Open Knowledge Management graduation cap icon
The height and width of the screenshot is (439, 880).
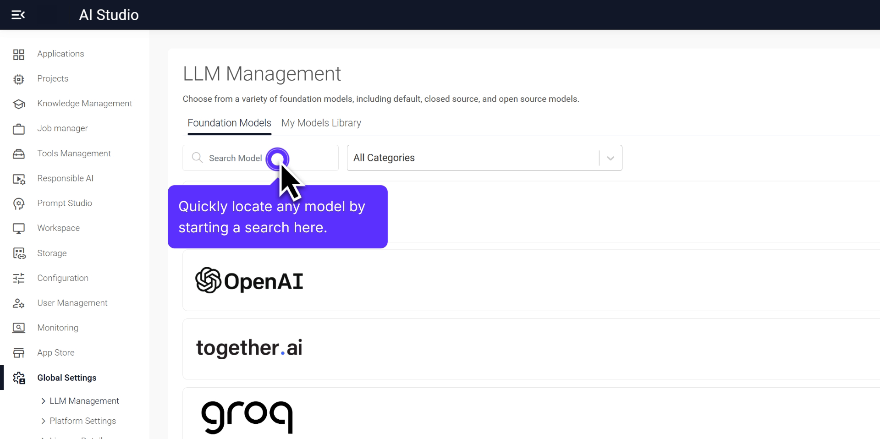(x=19, y=104)
